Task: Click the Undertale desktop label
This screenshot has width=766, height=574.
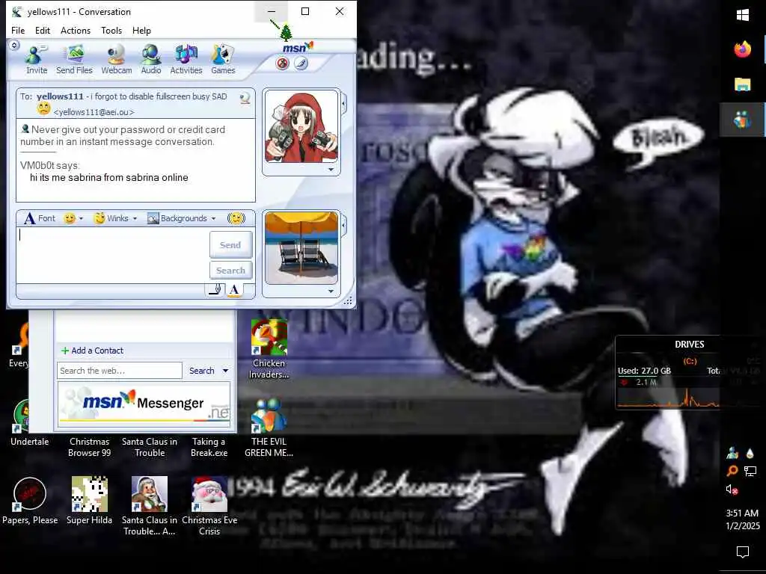Action: (30, 441)
